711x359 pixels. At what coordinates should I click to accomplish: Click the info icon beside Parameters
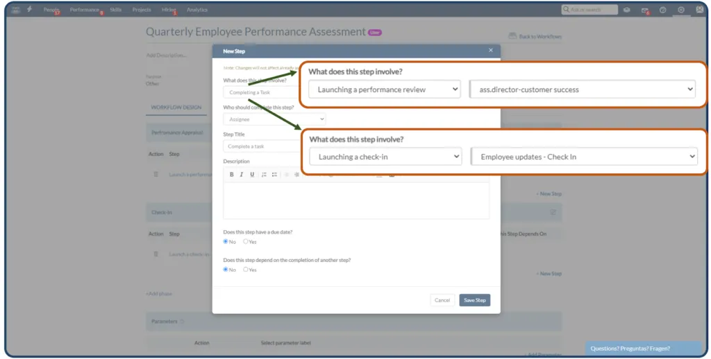[x=183, y=322]
